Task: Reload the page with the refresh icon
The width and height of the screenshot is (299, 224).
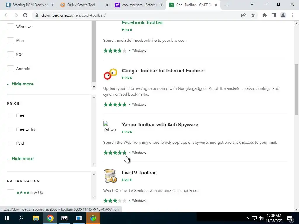Action: 25,15
